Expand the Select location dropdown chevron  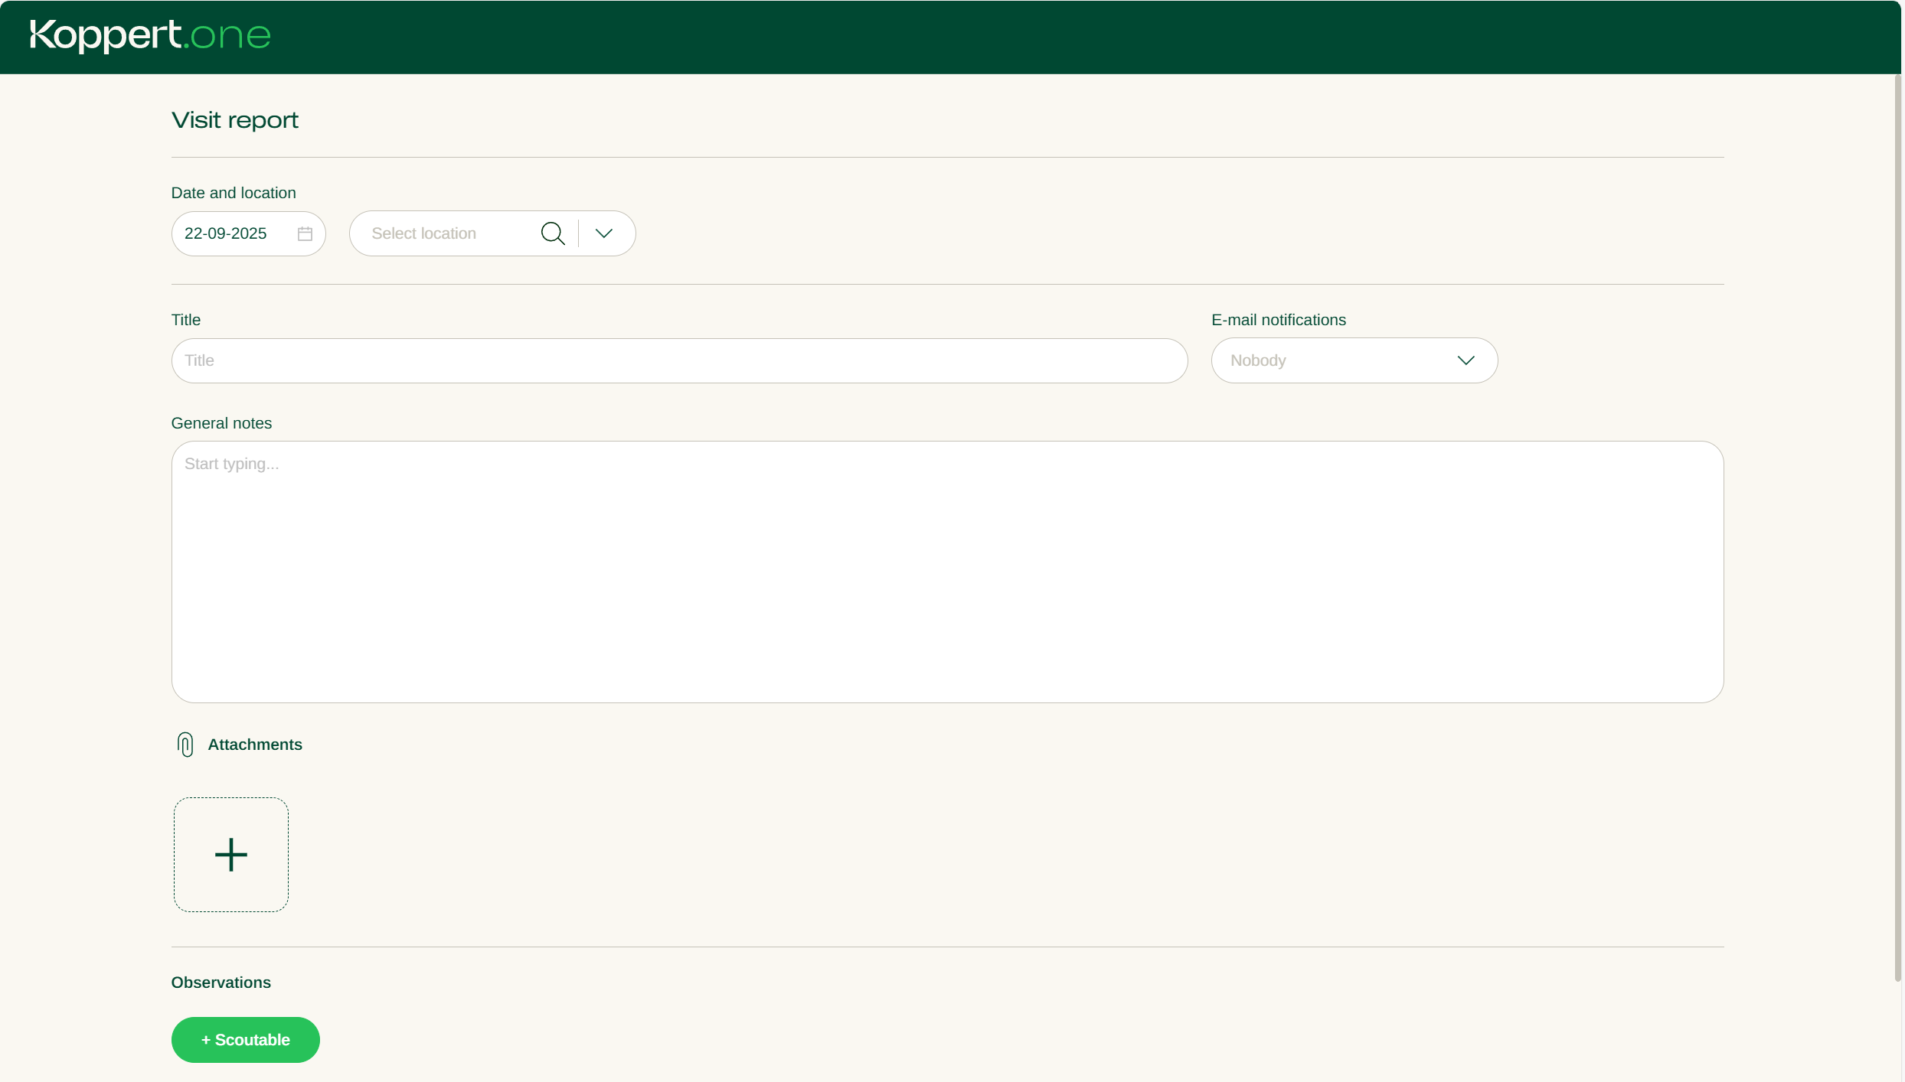click(x=604, y=233)
